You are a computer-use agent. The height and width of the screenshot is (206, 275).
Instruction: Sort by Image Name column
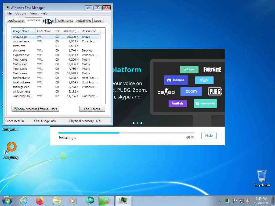(x=24, y=31)
